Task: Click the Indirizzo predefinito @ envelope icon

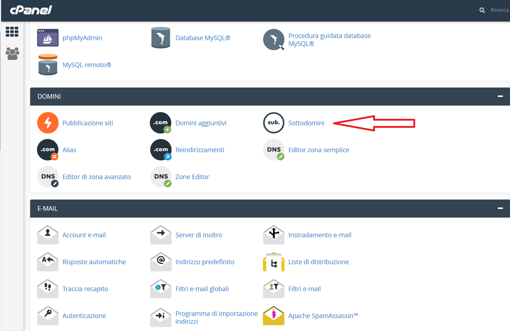Action: (x=161, y=262)
